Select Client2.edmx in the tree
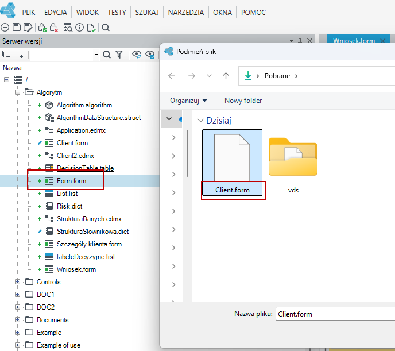395x351 pixels. coord(75,156)
